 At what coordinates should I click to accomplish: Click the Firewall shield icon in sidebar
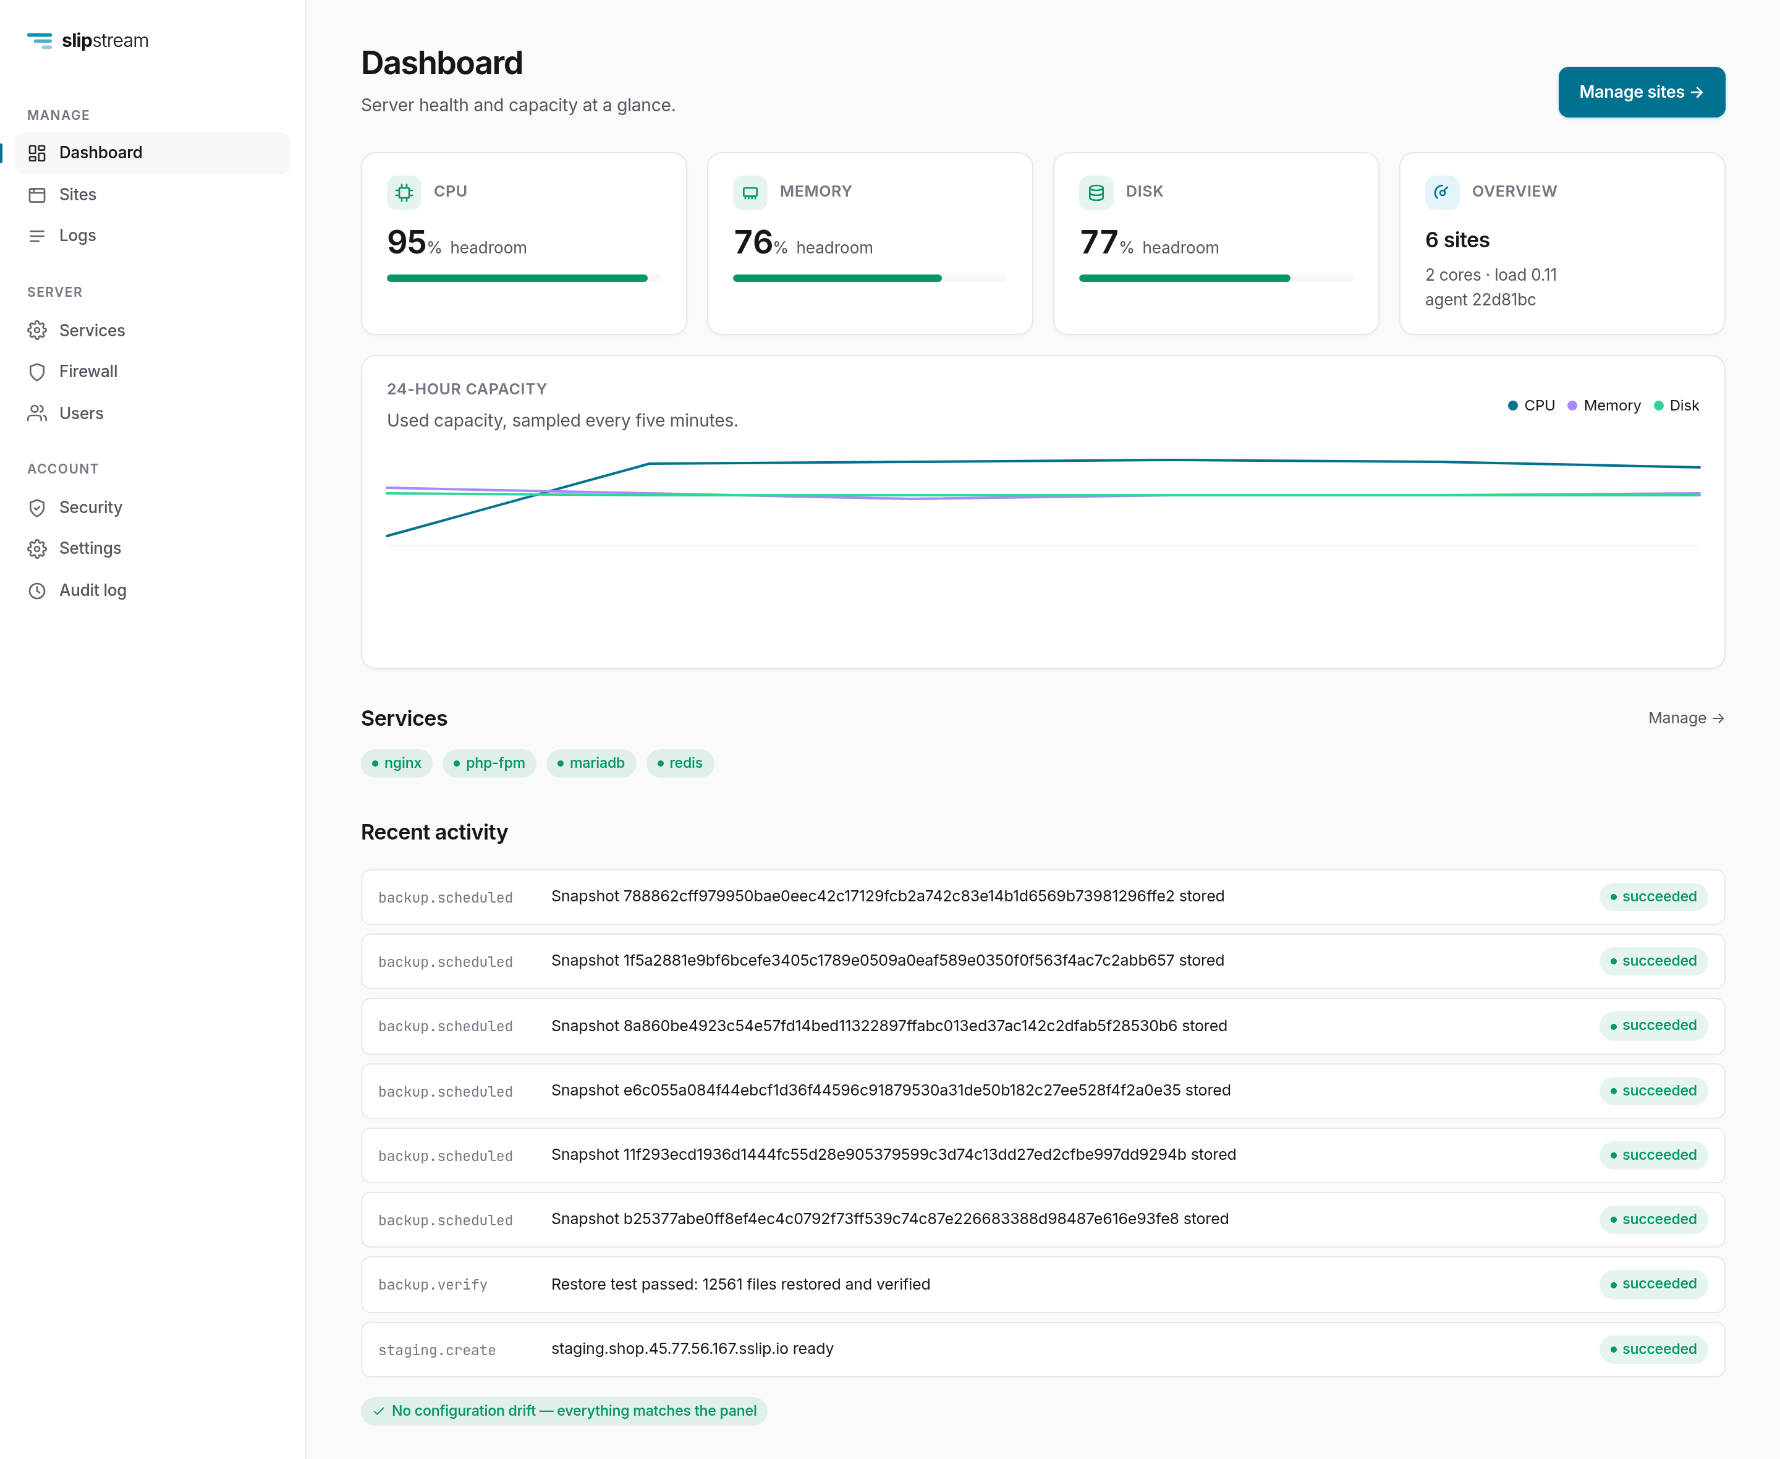[x=37, y=372]
